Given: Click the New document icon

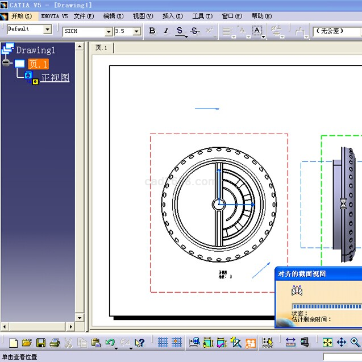Looking at the screenshot, I should coord(13,342).
